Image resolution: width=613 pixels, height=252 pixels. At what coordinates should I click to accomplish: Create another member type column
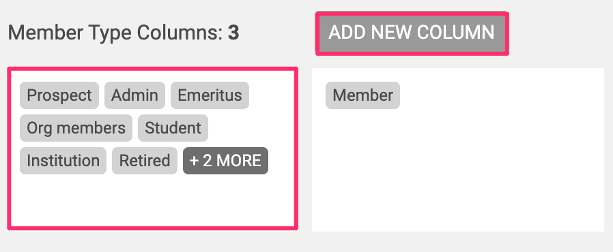tap(412, 33)
